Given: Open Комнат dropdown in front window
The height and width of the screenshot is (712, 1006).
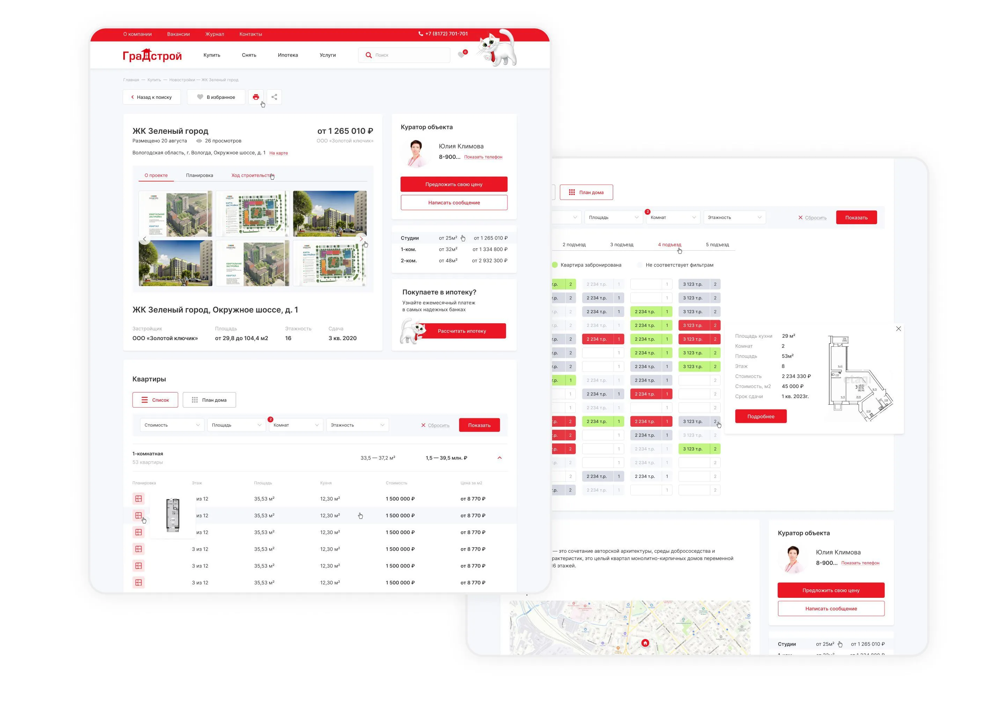Looking at the screenshot, I should pyautogui.click(x=296, y=425).
